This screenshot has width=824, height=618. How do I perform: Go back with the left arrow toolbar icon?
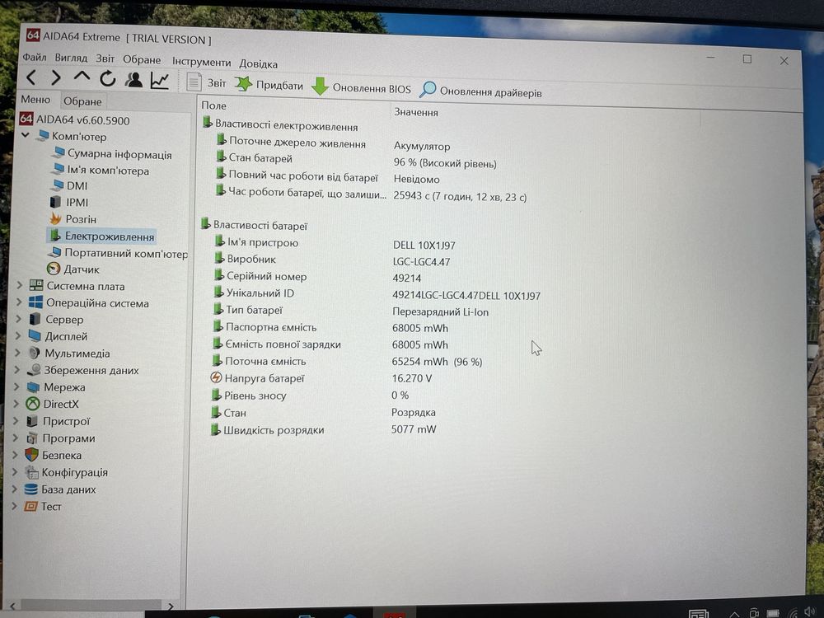pos(31,77)
